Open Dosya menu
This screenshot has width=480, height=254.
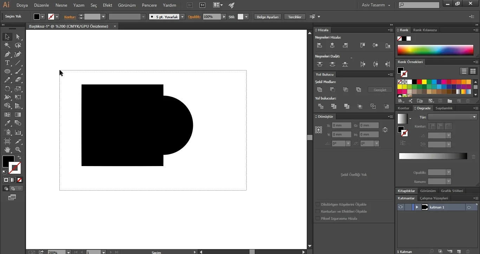22,5
